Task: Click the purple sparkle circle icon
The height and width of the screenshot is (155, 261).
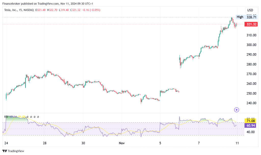Action: [x=237, y=110]
